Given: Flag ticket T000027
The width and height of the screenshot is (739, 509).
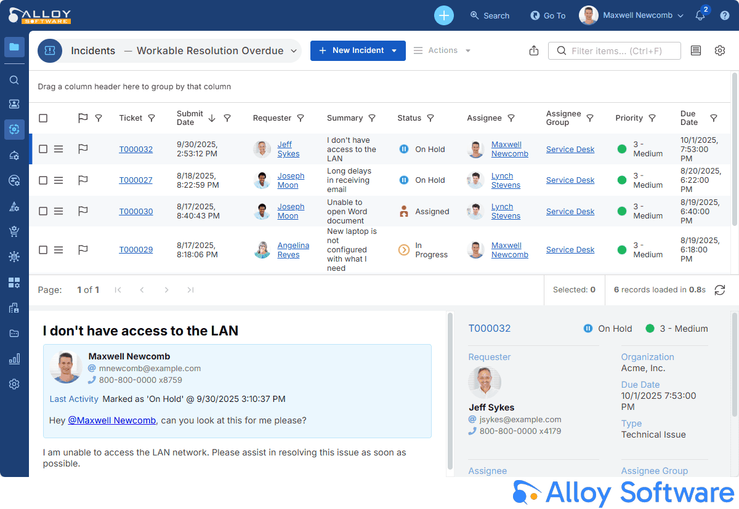Looking at the screenshot, I should (x=83, y=180).
